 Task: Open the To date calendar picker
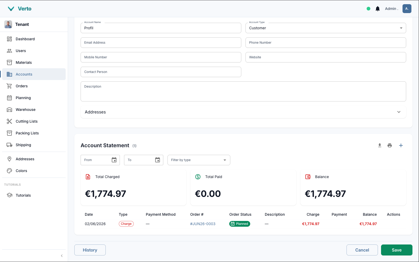pyautogui.click(x=158, y=160)
